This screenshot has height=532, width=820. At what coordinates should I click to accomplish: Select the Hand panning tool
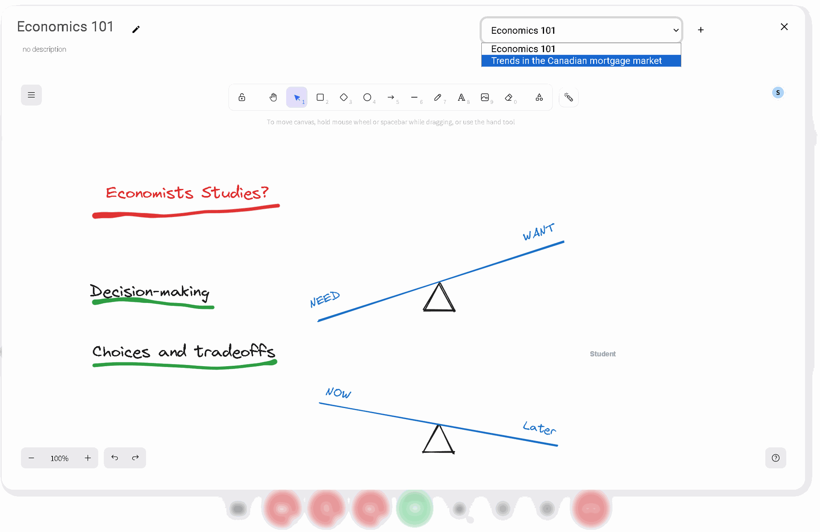pyautogui.click(x=273, y=97)
